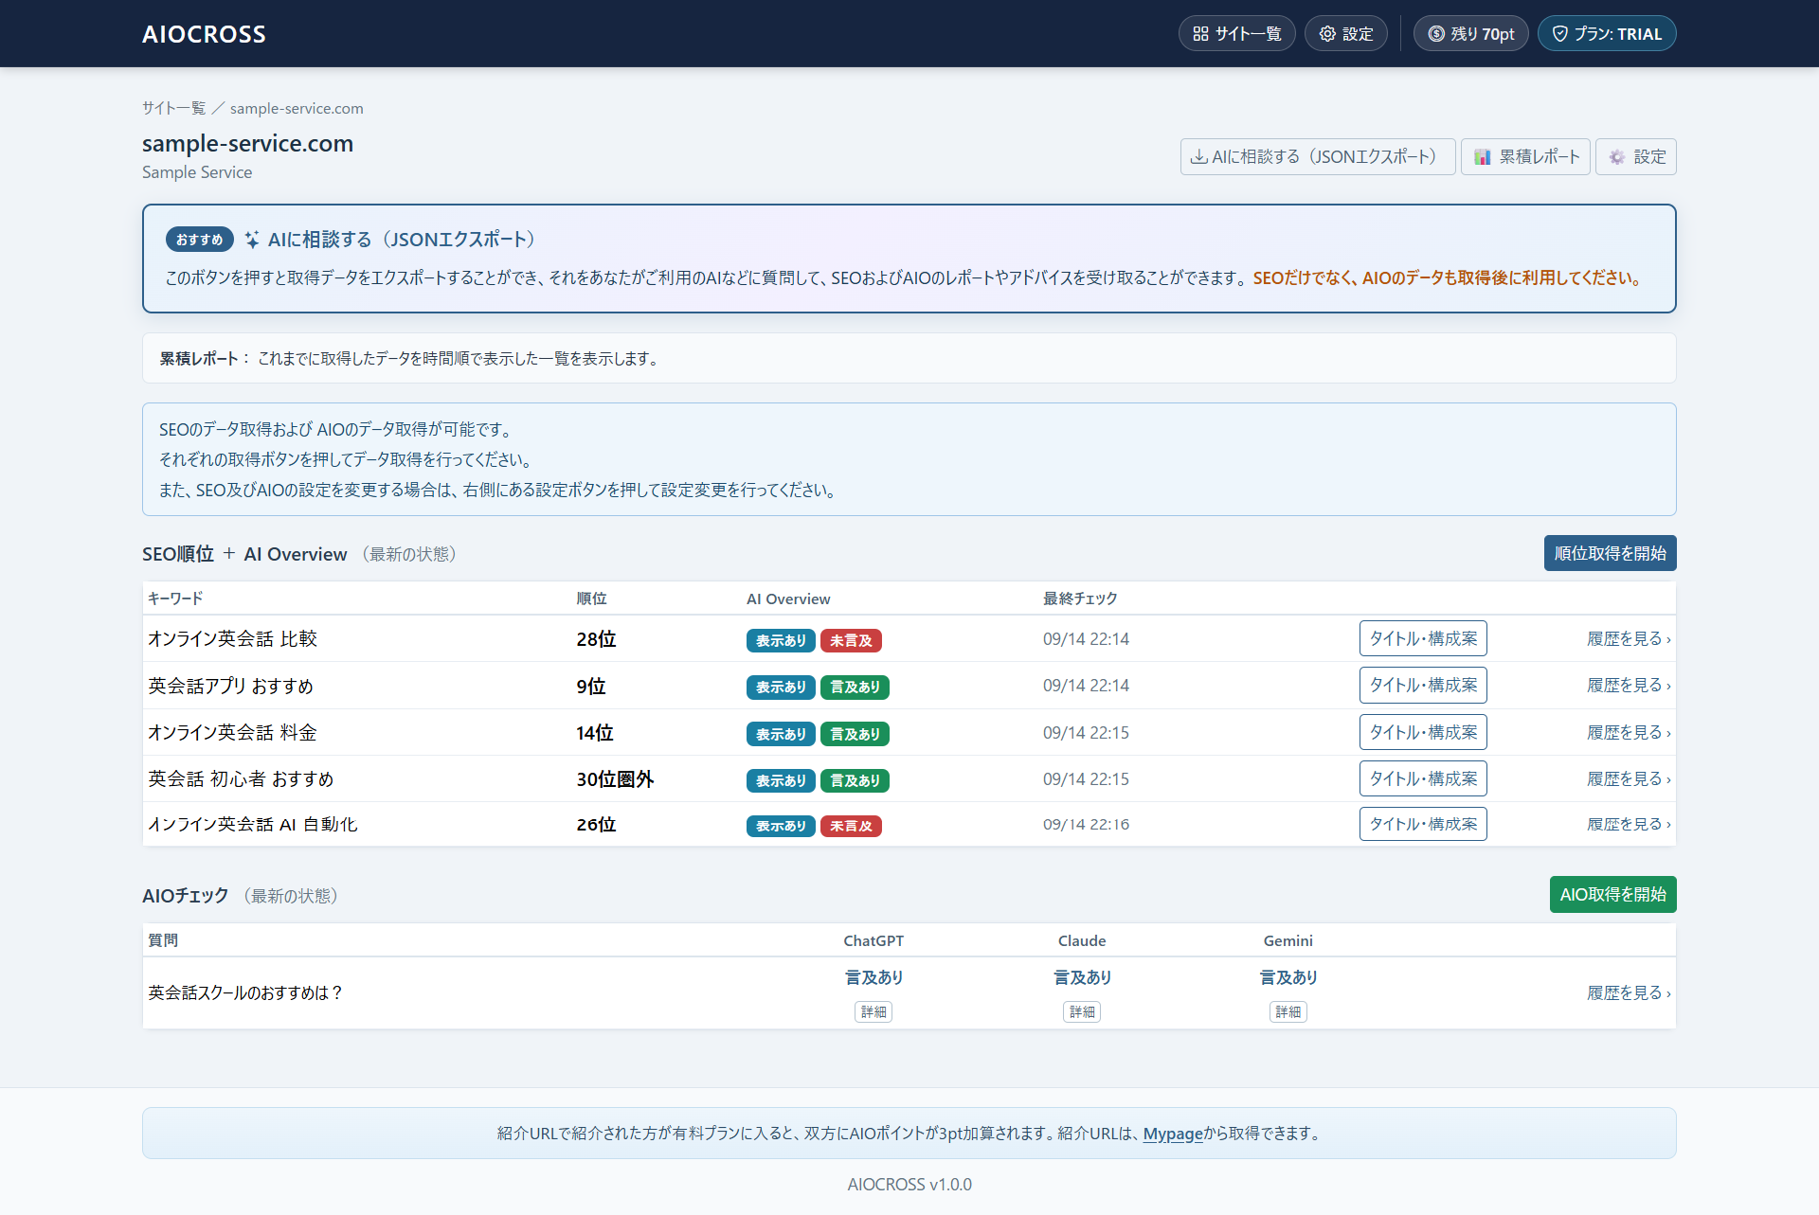The width and height of the screenshot is (1819, 1215).
Task: Start rank fetching with 順位取得を開始
Action: pos(1610,553)
